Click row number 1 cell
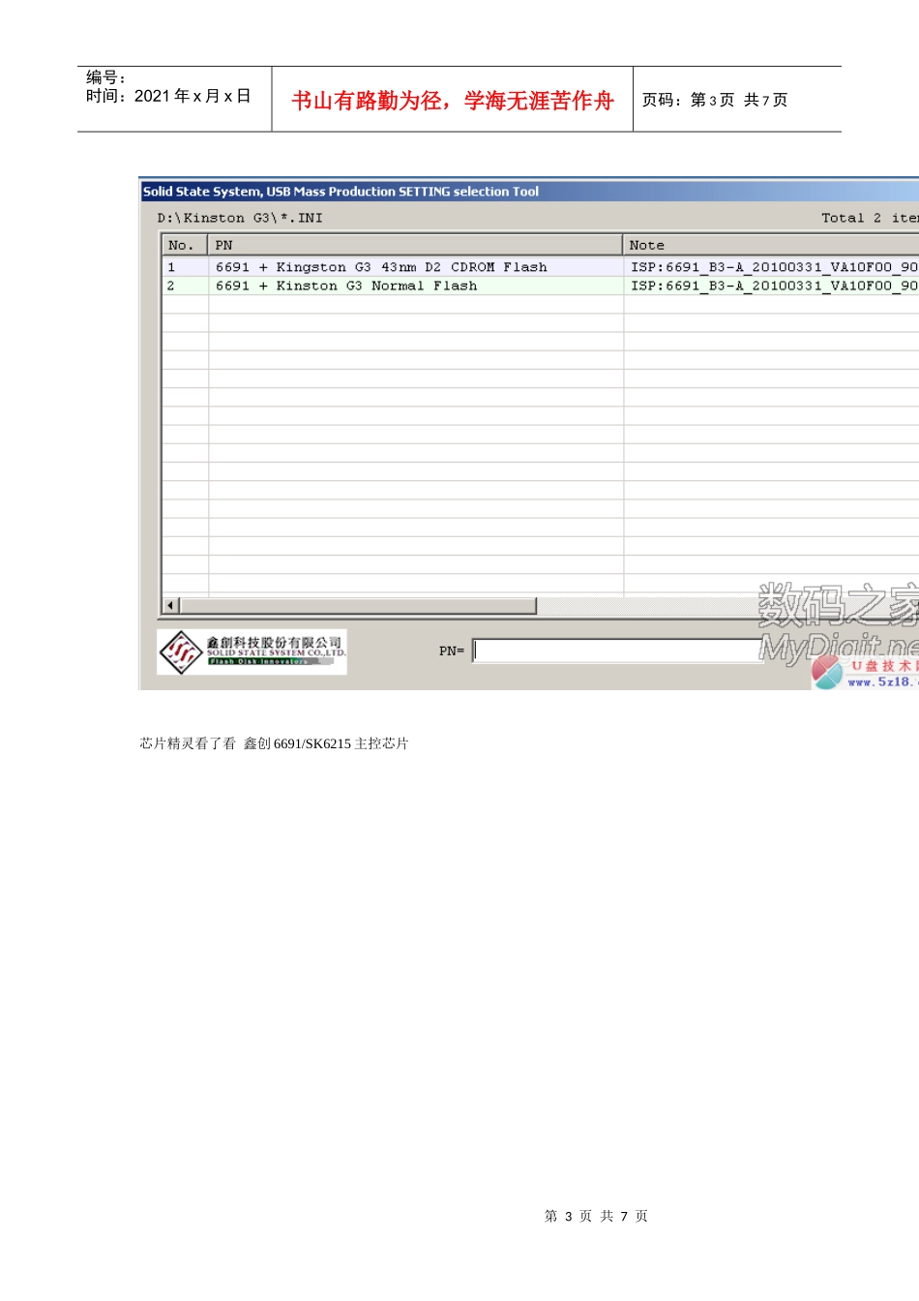Image resolution: width=919 pixels, height=1301 pixels. 185,267
